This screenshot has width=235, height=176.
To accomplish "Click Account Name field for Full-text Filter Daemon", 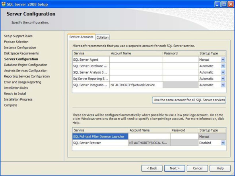I will [x=149, y=137].
